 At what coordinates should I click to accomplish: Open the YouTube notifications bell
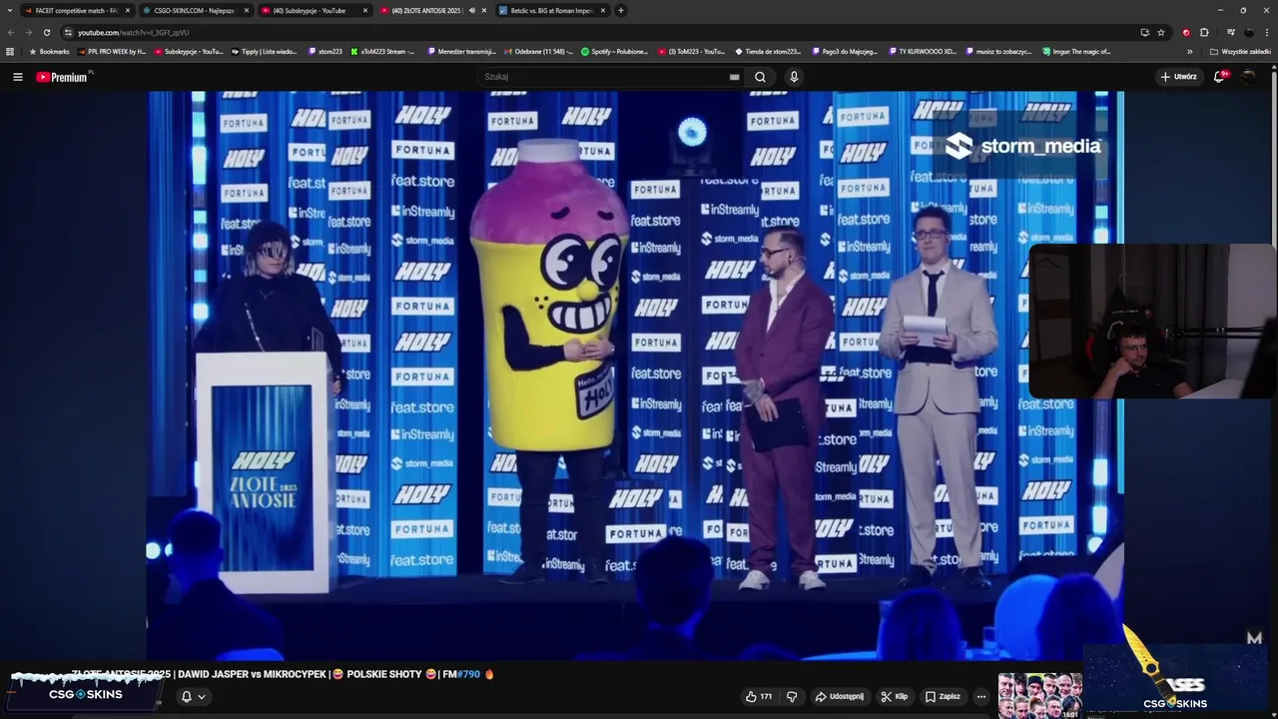(x=1219, y=77)
